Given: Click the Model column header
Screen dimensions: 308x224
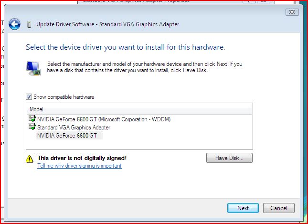Looking at the screenshot, I should click(x=139, y=109).
